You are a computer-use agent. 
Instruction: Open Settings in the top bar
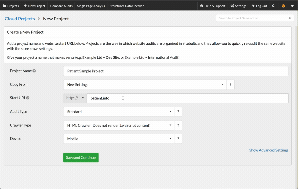(238, 6)
